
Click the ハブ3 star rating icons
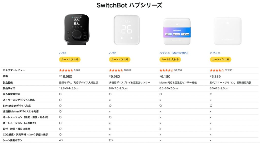[x=66, y=70]
